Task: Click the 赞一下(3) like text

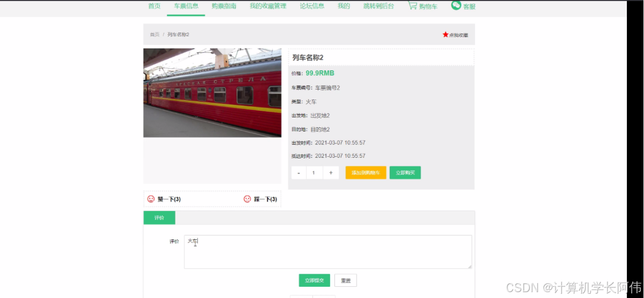Action: coord(169,199)
